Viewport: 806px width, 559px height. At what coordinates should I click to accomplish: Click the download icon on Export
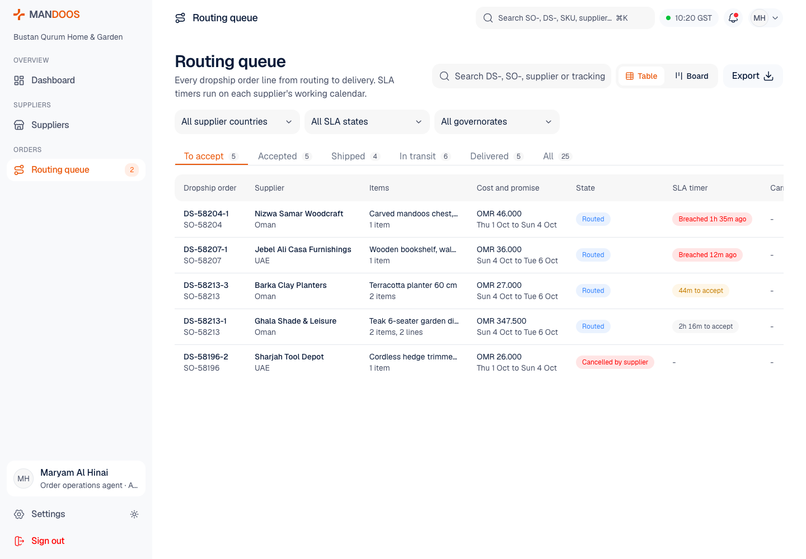point(768,76)
